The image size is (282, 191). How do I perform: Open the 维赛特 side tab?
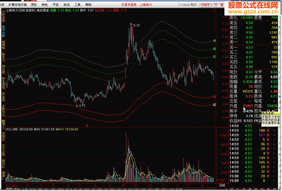pos(3,45)
